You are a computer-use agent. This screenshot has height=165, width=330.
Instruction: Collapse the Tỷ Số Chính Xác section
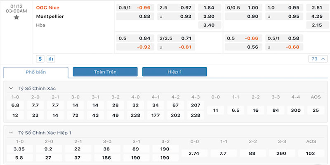click(11, 88)
